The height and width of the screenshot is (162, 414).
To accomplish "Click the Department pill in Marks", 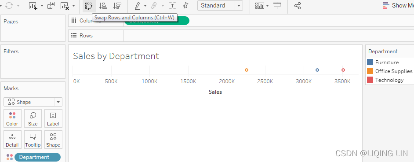I will [37, 157].
